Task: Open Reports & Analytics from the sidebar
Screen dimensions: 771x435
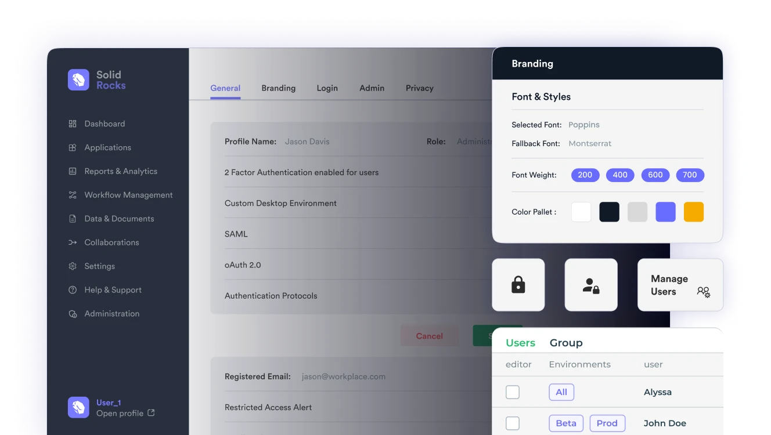Action: click(121, 171)
